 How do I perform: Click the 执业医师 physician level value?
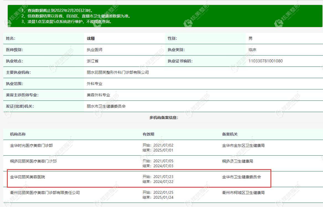click(x=95, y=50)
